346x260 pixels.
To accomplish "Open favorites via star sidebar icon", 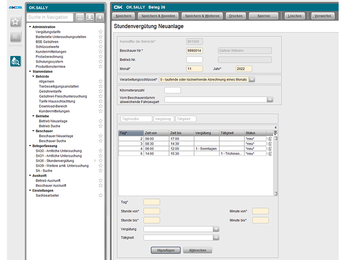I will tap(16, 22).
